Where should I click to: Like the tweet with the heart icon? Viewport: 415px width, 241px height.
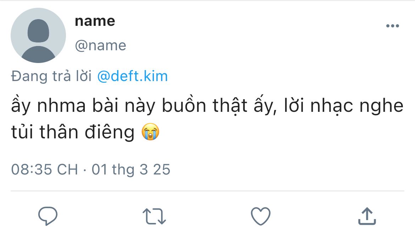click(260, 216)
